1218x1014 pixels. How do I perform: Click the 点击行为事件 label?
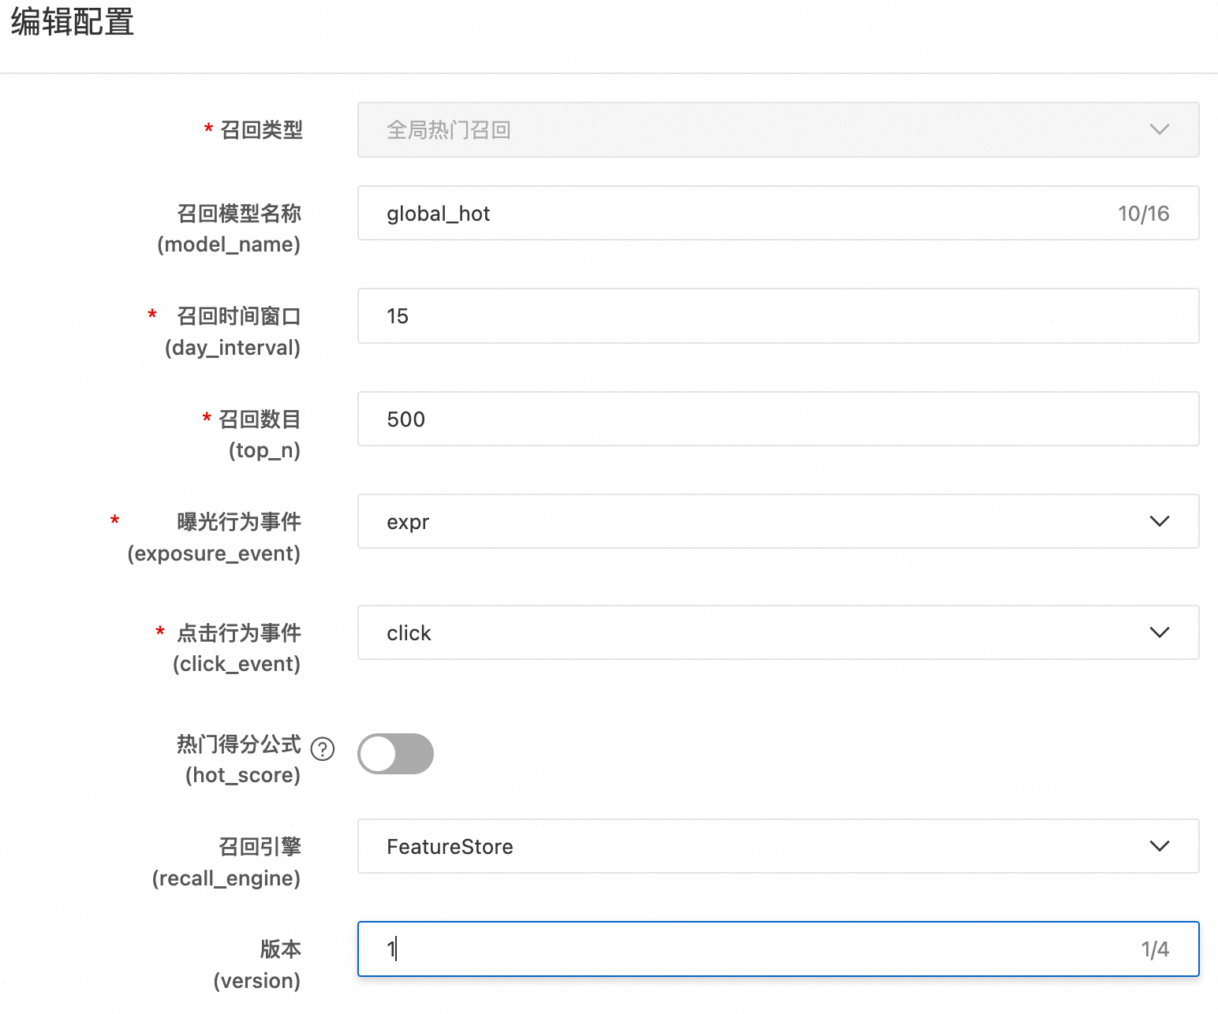(x=239, y=633)
